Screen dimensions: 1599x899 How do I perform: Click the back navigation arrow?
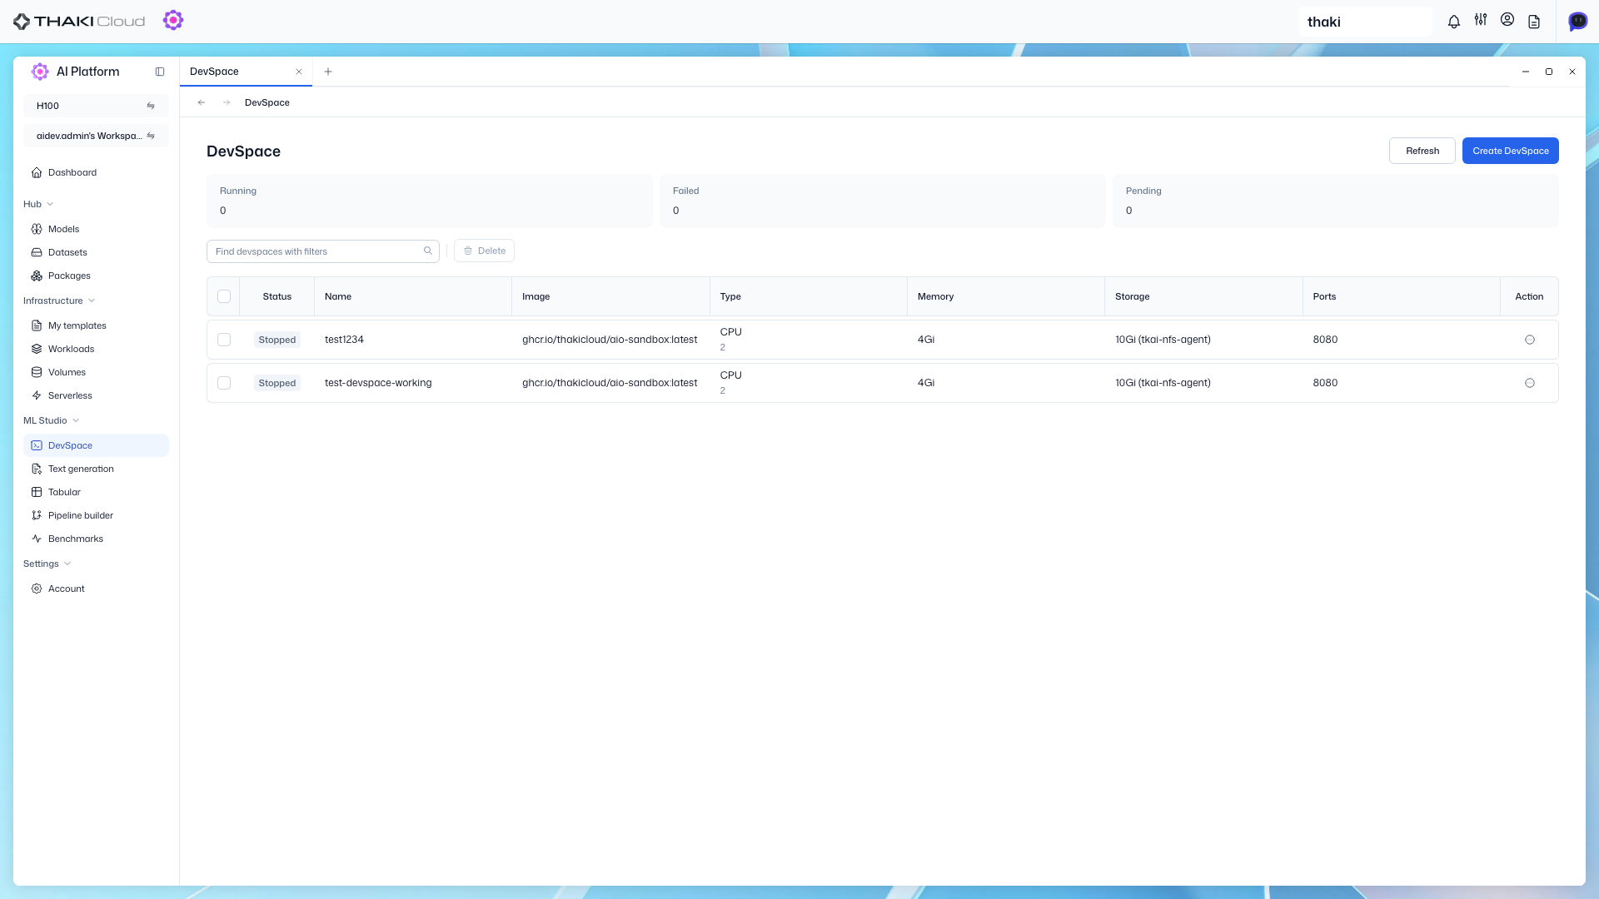pyautogui.click(x=202, y=102)
